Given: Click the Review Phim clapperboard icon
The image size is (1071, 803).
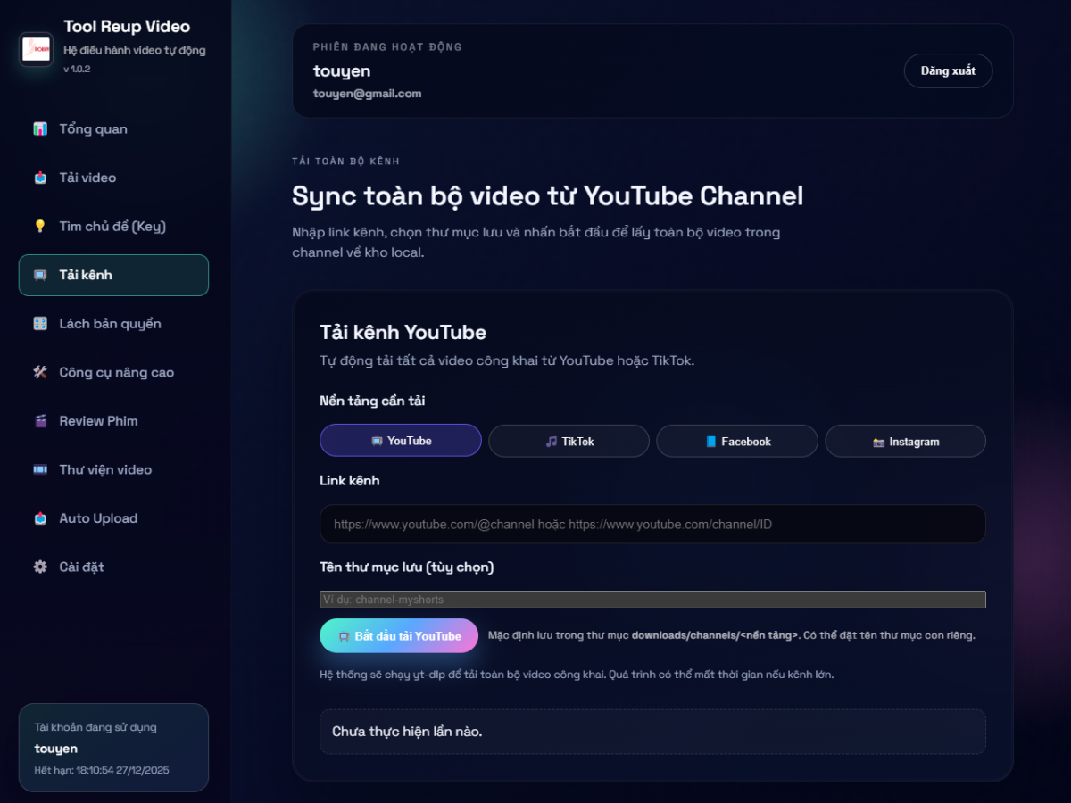Looking at the screenshot, I should (x=40, y=421).
